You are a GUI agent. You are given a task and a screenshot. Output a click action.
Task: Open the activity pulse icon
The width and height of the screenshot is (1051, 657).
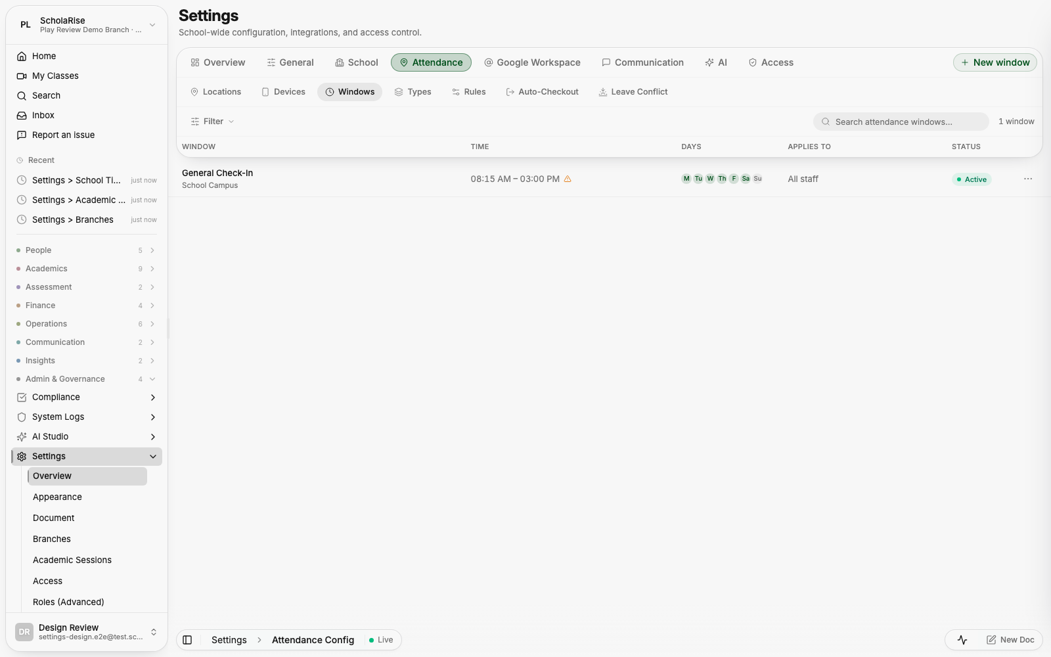coord(962,640)
